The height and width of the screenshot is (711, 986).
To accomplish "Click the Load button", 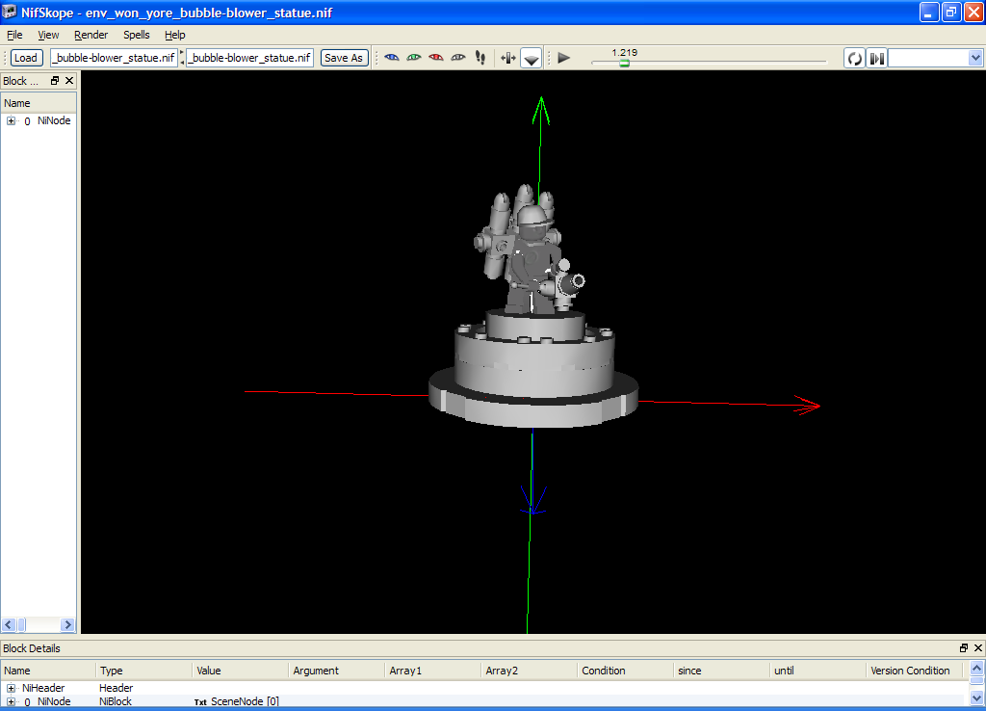I will [25, 57].
